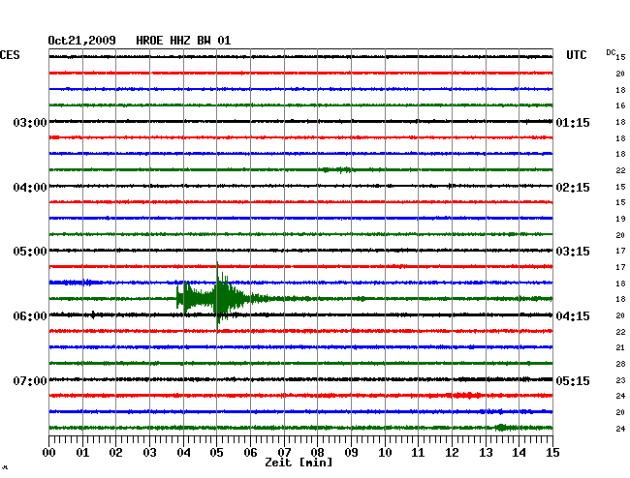Click the 01:15 UTC time label
Screen dimensions: 630x478
tap(573, 122)
